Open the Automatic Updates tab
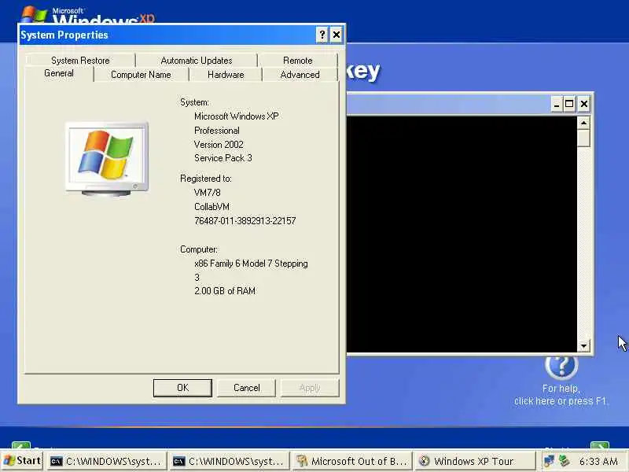Image resolution: width=629 pixels, height=472 pixels. [197, 61]
